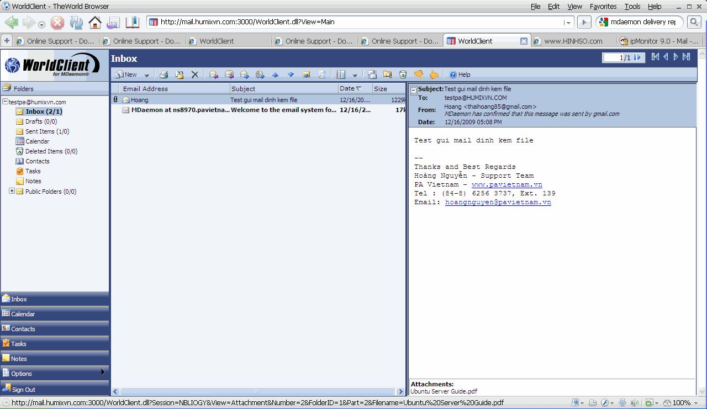Reply to the selected message
The width and height of the screenshot is (707, 409).
click(213, 75)
